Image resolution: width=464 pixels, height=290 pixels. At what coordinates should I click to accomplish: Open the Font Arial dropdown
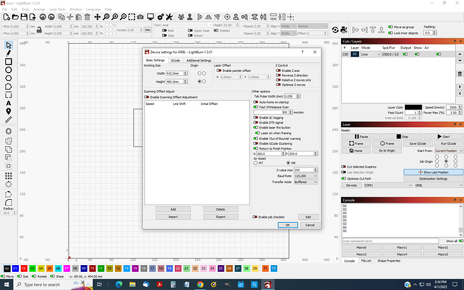tap(187, 25)
